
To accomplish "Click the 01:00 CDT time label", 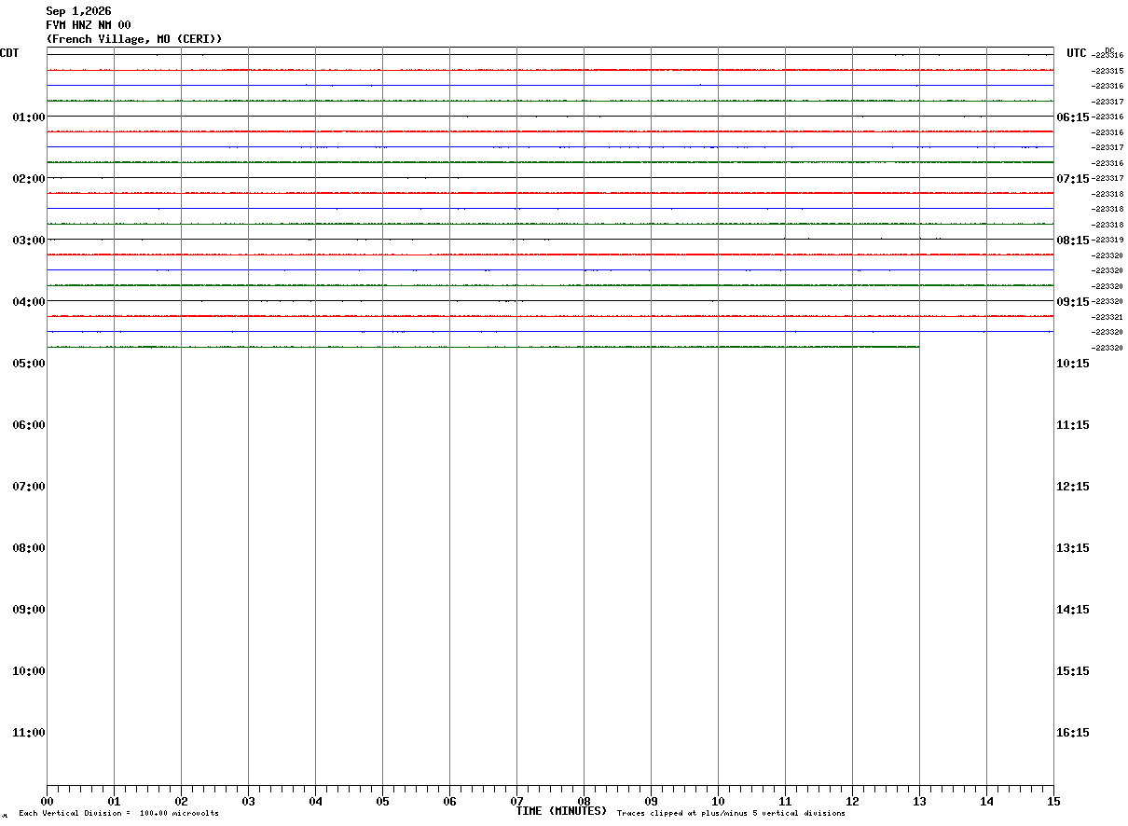I will (29, 117).
